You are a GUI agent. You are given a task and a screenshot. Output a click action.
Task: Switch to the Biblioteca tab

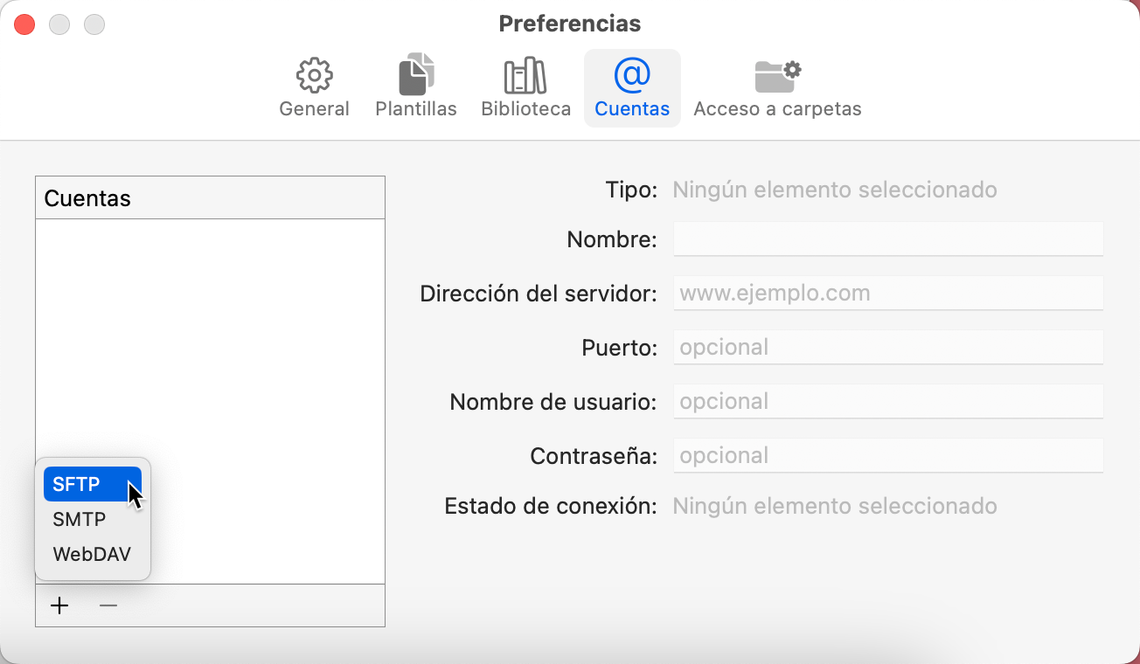[x=525, y=87]
